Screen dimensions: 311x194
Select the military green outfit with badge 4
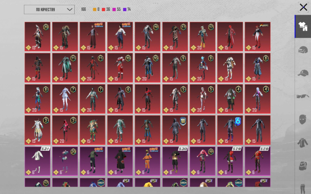(230, 99)
